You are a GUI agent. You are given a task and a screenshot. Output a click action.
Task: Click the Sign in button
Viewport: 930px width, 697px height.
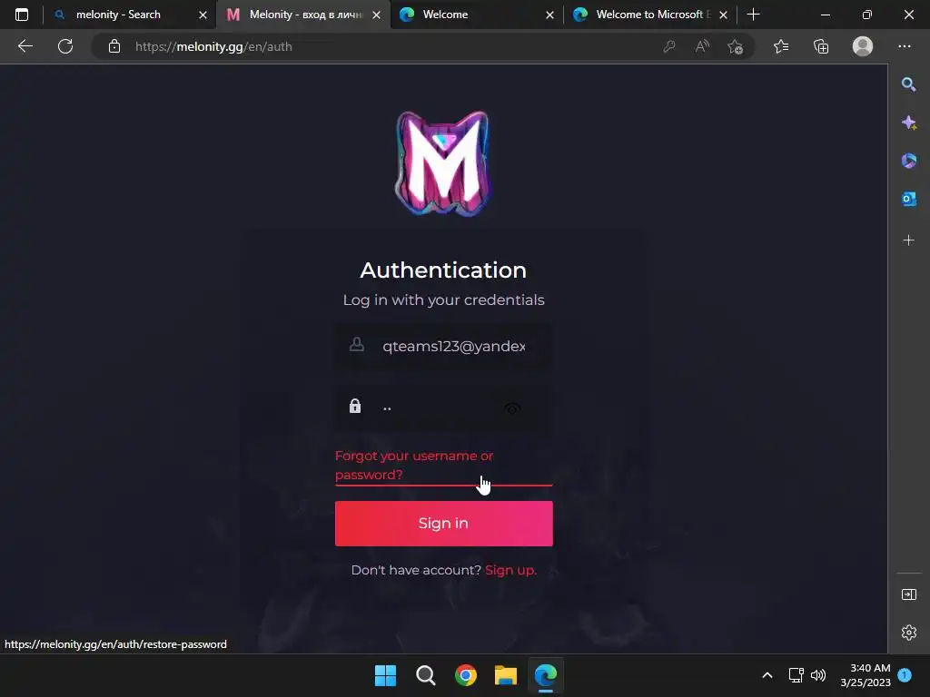point(443,524)
